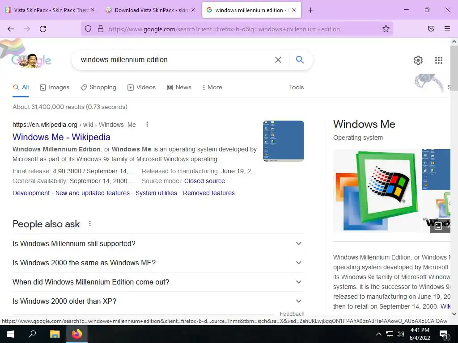Open the Google apps grid
Viewport: 458px width, 343px height.
pos(438,60)
